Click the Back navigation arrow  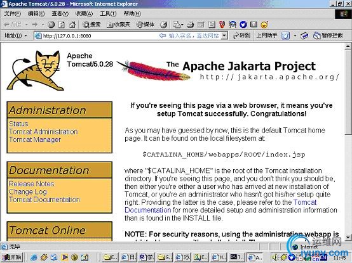[x=13, y=24]
